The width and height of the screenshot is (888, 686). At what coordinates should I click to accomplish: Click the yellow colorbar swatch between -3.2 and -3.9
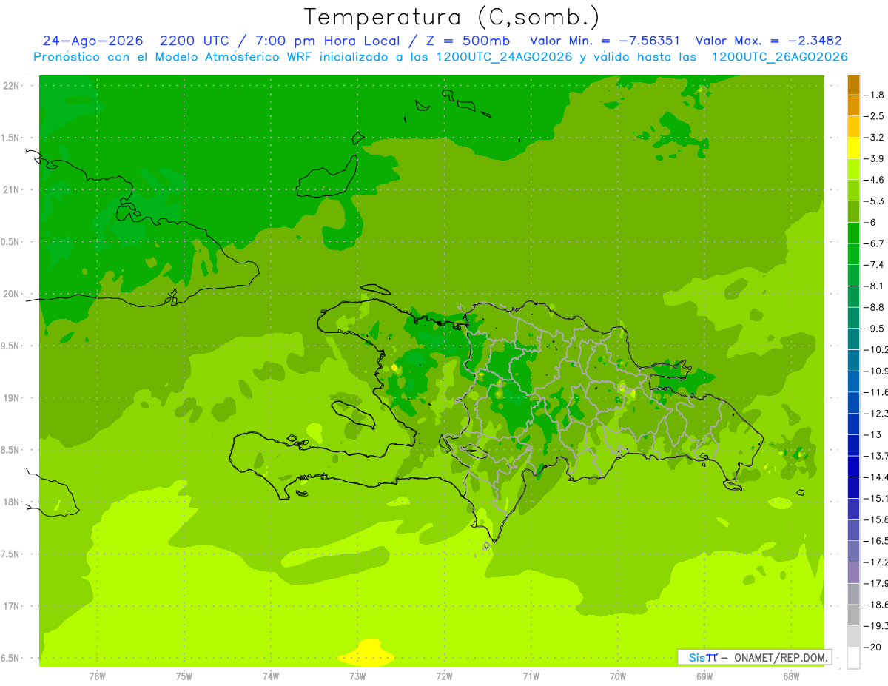click(853, 148)
